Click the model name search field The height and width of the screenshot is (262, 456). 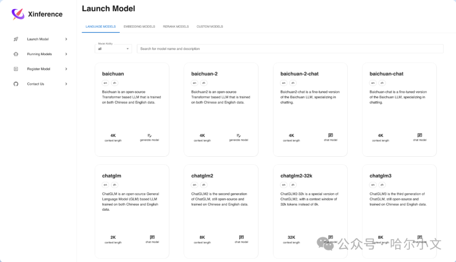tap(290, 49)
